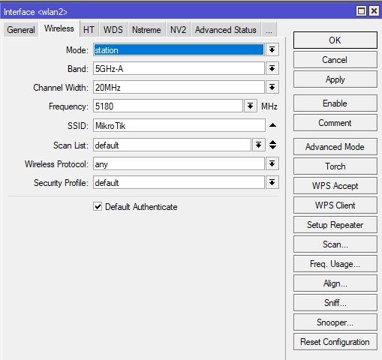Click the Reset Configuration button

pyautogui.click(x=335, y=342)
